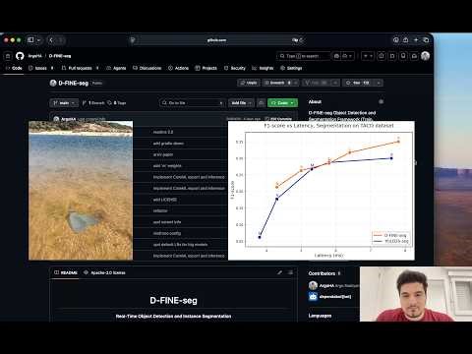472x354 pixels.
Task: Open the main branch dropdown
Action: point(64,103)
